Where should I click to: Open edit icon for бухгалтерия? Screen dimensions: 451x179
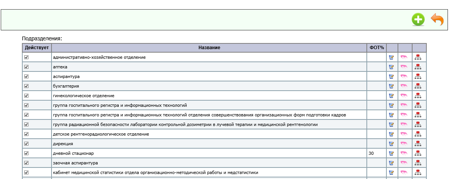pyautogui.click(x=391, y=86)
